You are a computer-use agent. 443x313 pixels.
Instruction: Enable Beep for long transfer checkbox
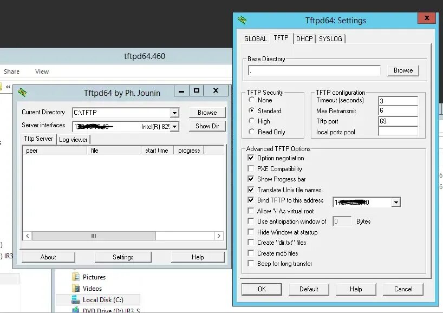point(251,263)
